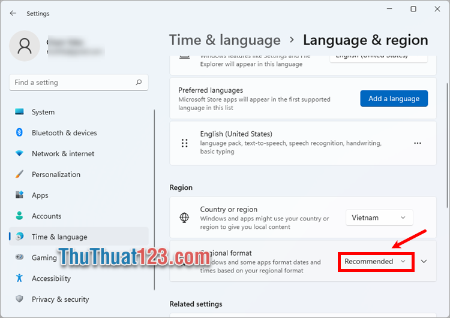Open the Windows display language dropdown
Viewport: 450px width, 318px height.
point(379,58)
